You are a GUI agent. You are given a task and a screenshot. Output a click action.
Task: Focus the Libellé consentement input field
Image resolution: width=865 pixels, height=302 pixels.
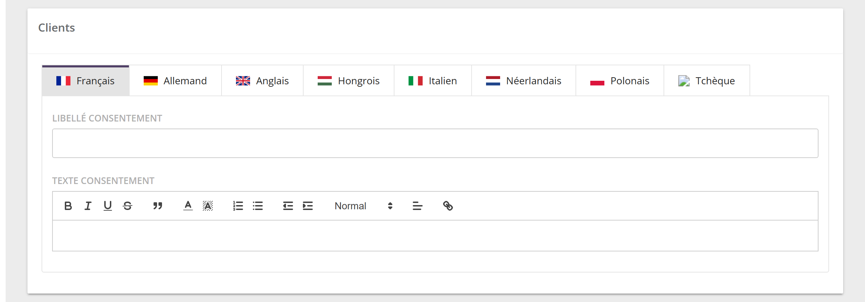click(435, 143)
